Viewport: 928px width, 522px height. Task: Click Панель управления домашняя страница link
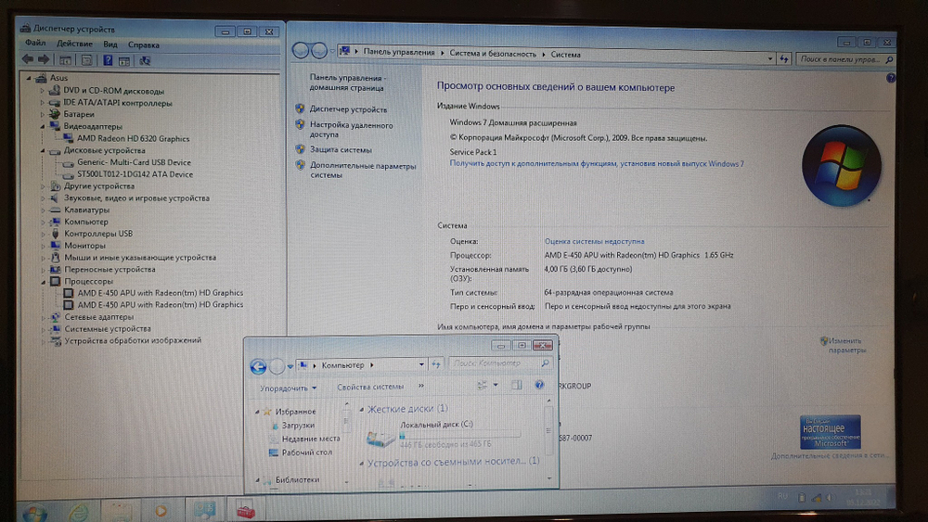click(347, 83)
